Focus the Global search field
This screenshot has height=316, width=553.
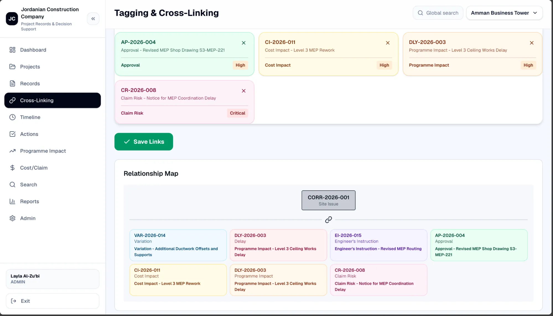[438, 13]
